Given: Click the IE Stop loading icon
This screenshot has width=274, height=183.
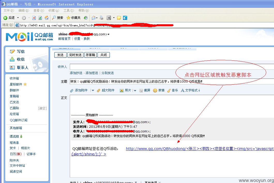Looking at the screenshot, I should coord(34,18).
